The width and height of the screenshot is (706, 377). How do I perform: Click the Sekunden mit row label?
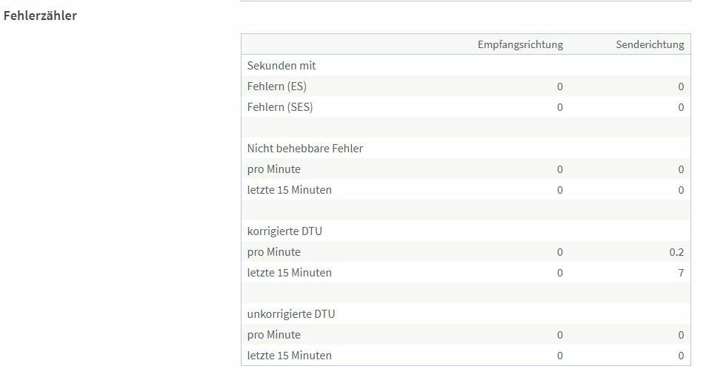click(x=282, y=66)
